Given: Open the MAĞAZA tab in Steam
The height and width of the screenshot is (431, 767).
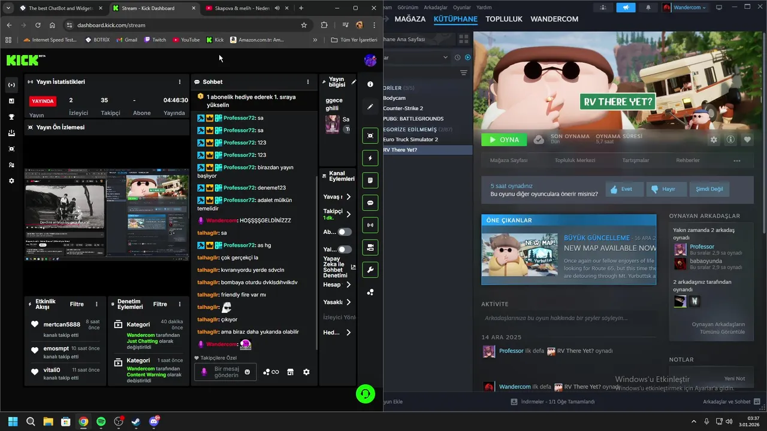Looking at the screenshot, I should pos(410,19).
